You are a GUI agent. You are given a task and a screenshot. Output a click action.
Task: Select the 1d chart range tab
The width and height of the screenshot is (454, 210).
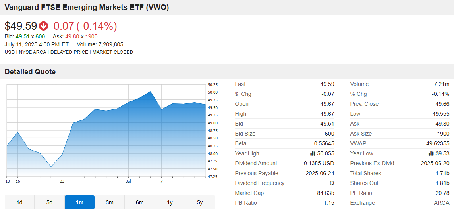(19, 202)
